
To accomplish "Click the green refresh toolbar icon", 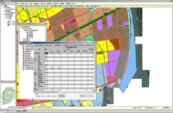I will [x=69, y=6].
